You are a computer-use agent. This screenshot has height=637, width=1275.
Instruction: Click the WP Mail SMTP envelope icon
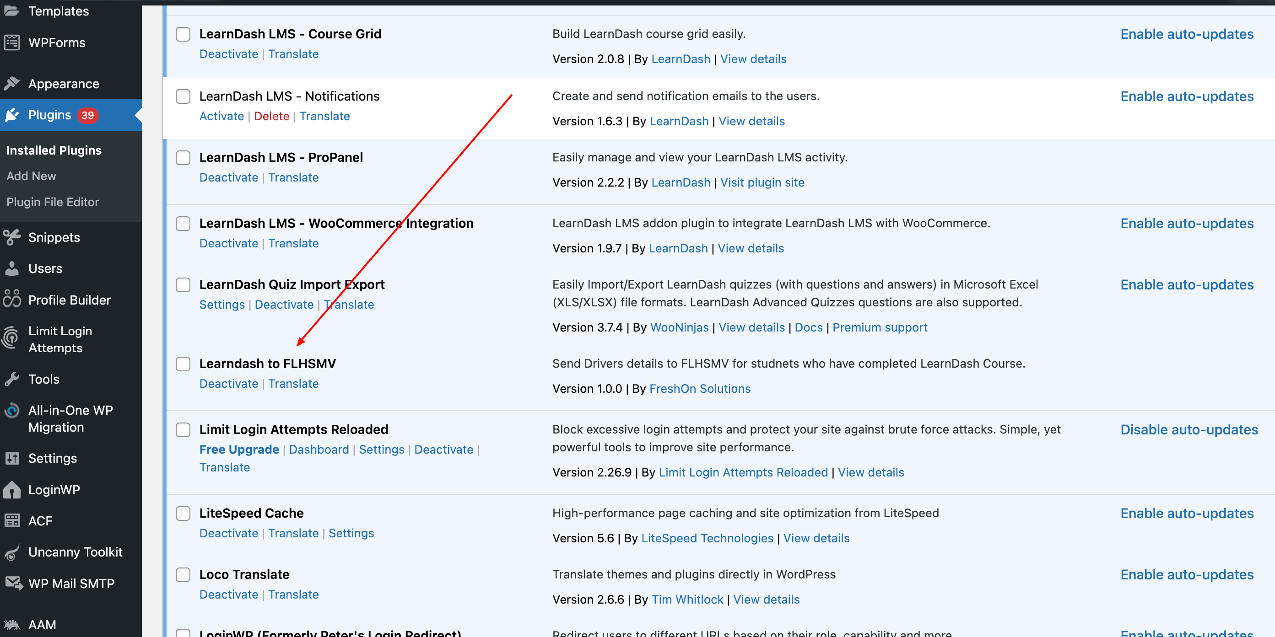click(x=13, y=583)
